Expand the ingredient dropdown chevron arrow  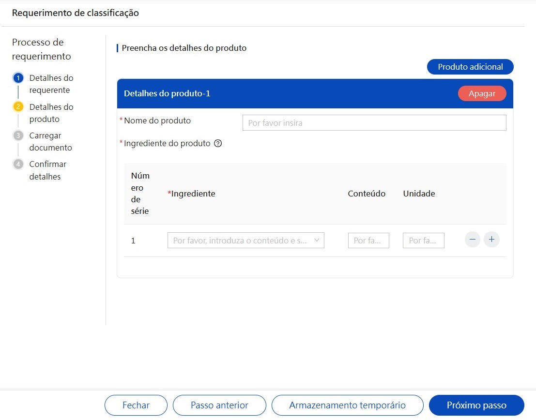(x=317, y=240)
